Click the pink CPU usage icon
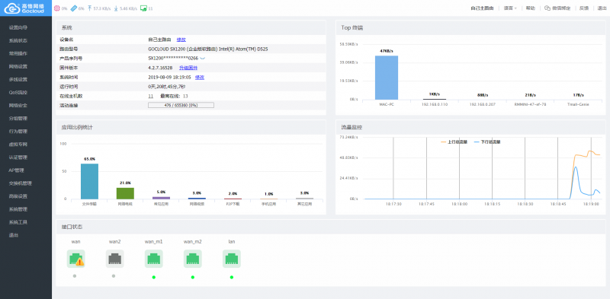610x299 pixels. (56, 8)
